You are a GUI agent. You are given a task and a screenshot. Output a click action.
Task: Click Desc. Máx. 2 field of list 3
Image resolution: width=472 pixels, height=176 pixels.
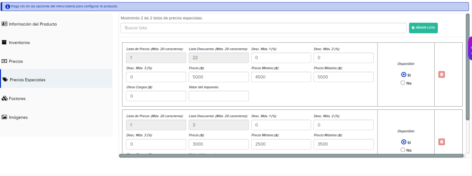tap(343, 125)
